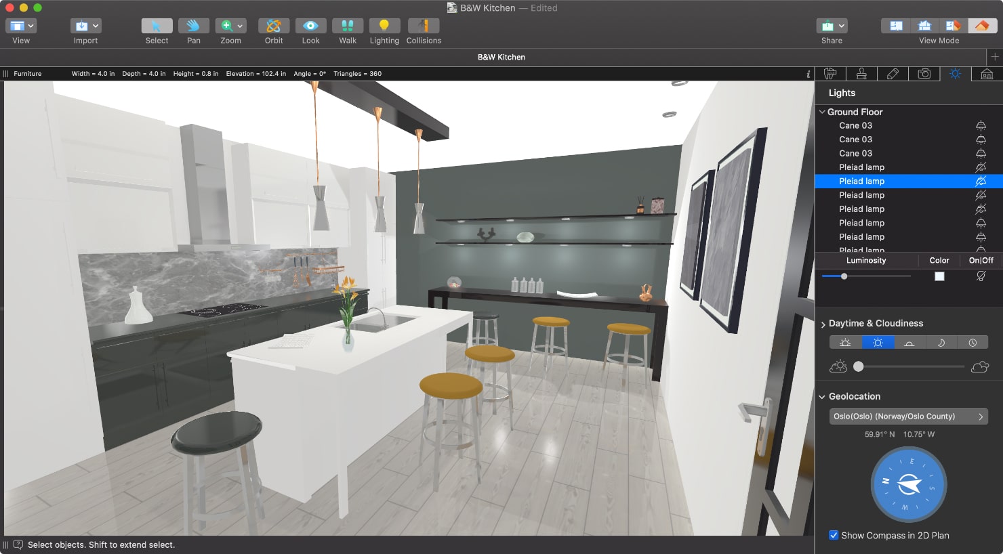Select the night time preset
Viewport: 1003px width, 554px height.
click(941, 342)
